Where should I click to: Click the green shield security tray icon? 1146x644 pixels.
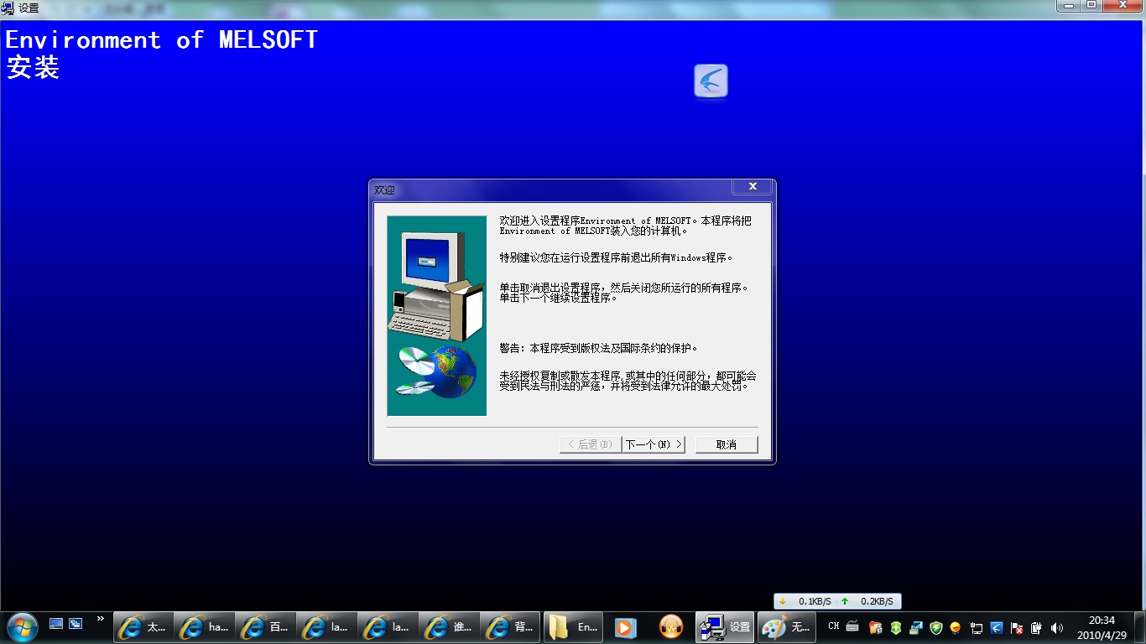pyautogui.click(x=936, y=627)
